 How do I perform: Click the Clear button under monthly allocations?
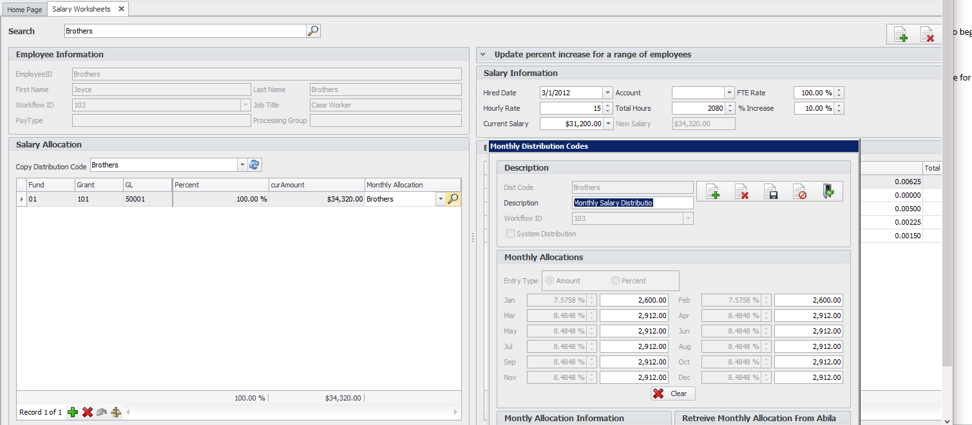coord(672,393)
